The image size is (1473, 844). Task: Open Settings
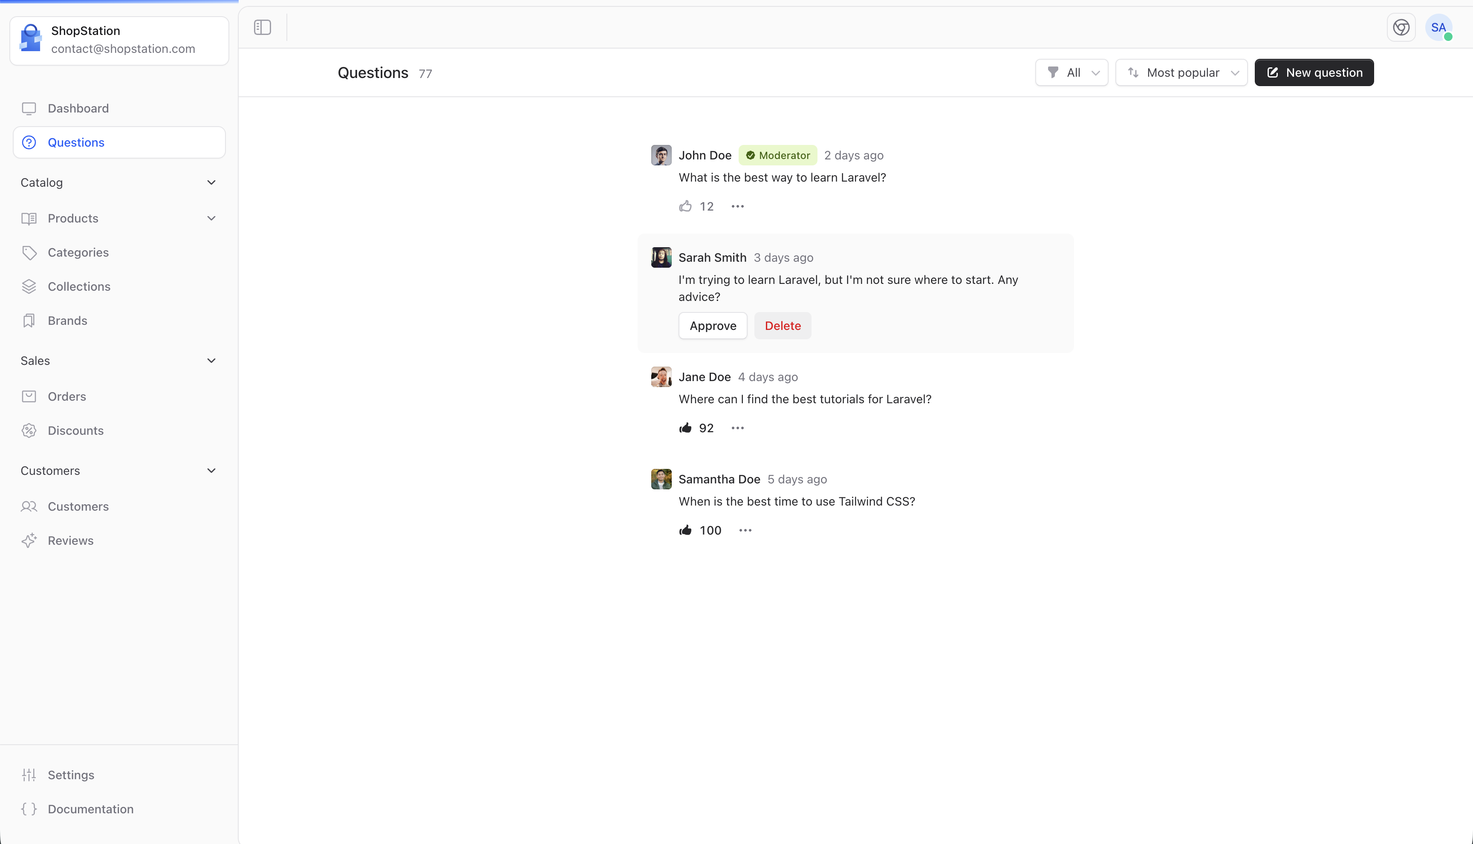tap(119, 775)
